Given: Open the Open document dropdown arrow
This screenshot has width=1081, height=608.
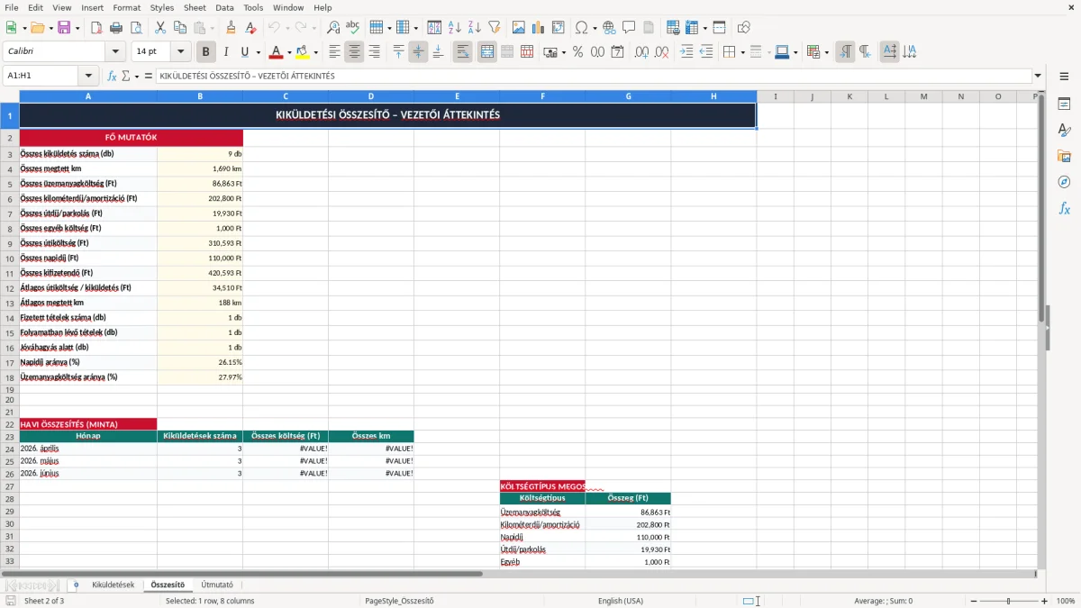Looking at the screenshot, I should 49,28.
